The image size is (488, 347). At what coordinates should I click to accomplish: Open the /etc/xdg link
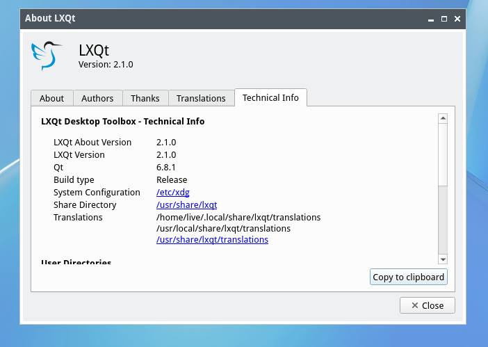(172, 193)
